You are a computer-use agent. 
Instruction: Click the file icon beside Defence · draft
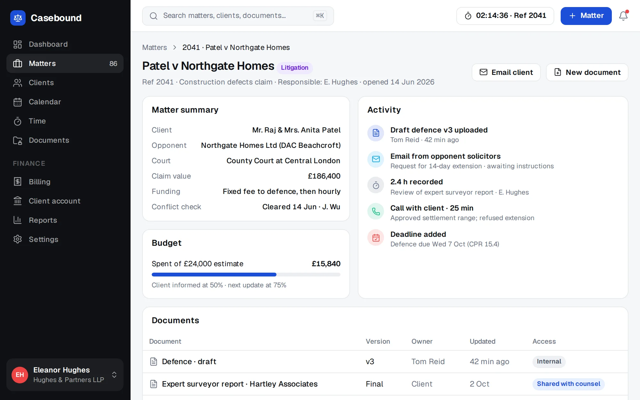pos(154,362)
